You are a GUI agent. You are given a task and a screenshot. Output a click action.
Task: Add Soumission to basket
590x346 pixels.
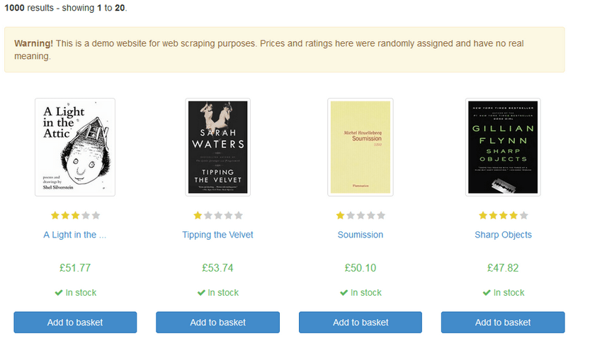click(x=361, y=323)
